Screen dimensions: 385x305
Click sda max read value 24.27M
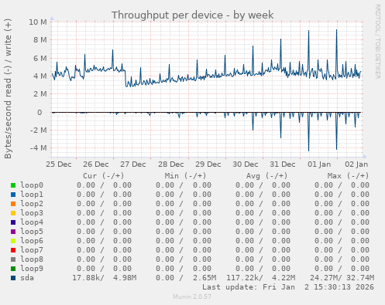click(x=324, y=278)
